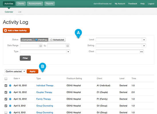
Task: Check the select-all checkbox in table header
Action: pos(6,78)
